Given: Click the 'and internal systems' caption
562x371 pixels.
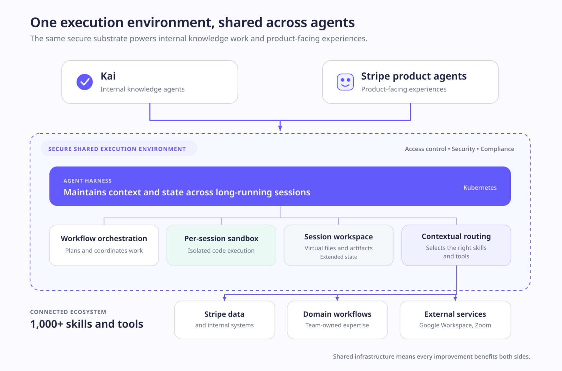Looking at the screenshot, I should click(x=224, y=325).
